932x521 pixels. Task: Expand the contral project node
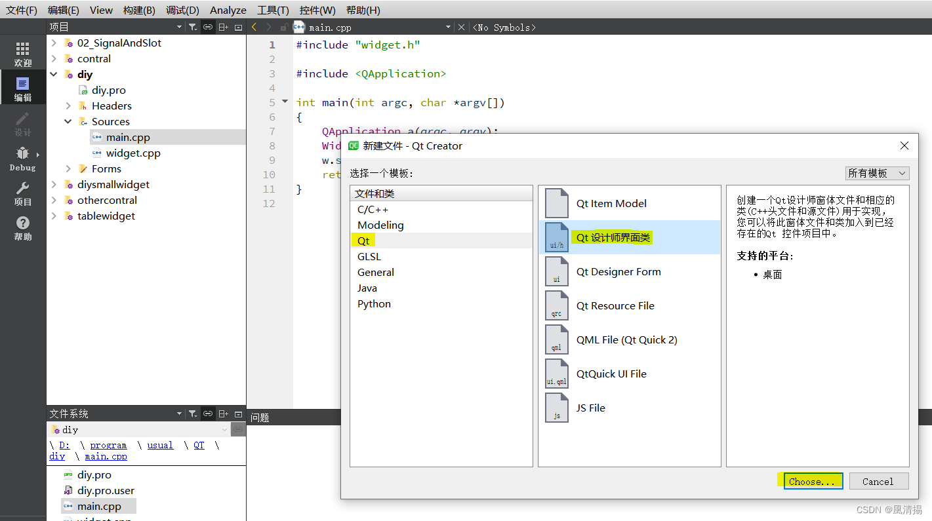tap(54, 58)
